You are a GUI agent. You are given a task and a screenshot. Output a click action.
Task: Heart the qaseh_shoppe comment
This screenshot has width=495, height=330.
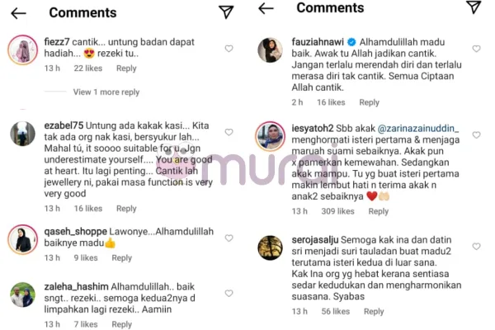(x=229, y=238)
